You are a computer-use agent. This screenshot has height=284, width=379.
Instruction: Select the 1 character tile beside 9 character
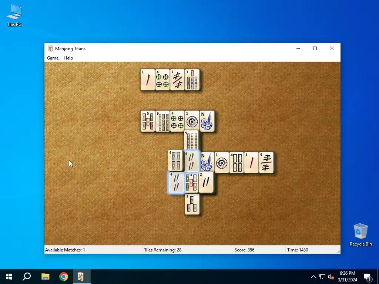[251, 162]
